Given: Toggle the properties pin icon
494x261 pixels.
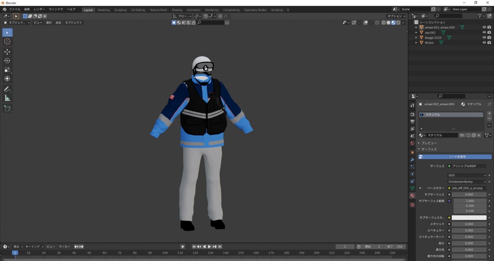Looking at the screenshot, I should click(489, 104).
